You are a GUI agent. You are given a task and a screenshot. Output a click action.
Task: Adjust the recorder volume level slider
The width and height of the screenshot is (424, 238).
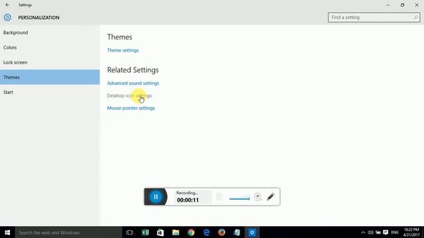coord(239,198)
